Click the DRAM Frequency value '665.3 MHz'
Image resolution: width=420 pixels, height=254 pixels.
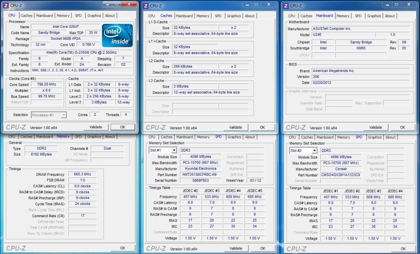click(82, 174)
